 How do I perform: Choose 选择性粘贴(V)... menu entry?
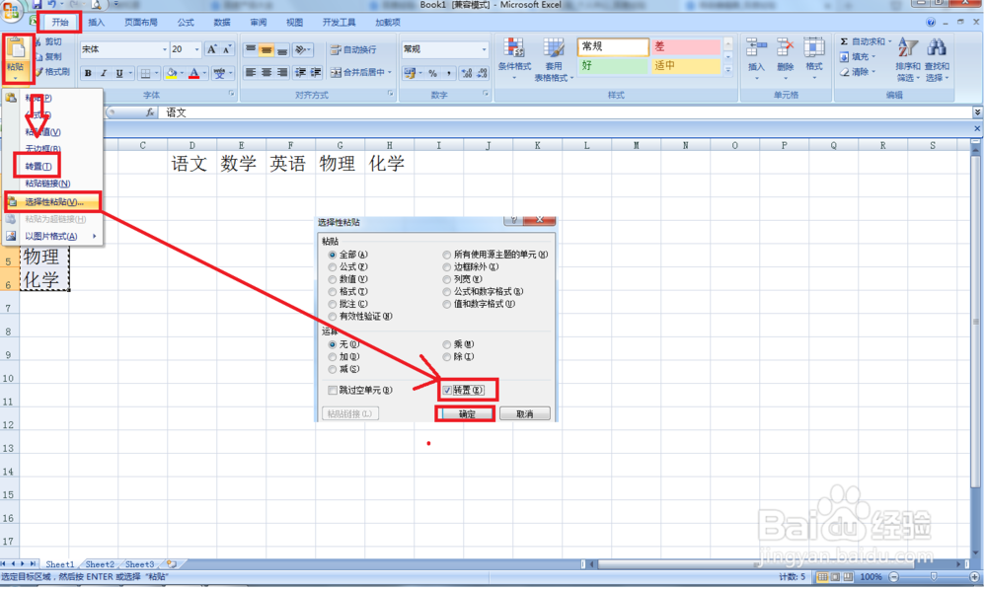tap(52, 202)
